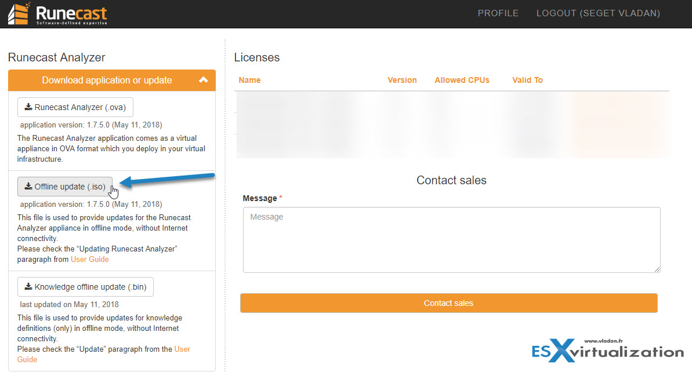This screenshot has height=372, width=692.
Task: Download the Offline update (.iso)
Action: tap(65, 187)
